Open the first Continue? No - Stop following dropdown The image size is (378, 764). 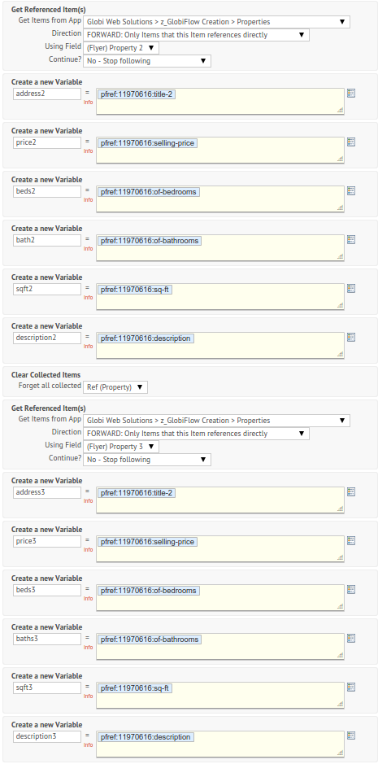pyautogui.click(x=147, y=61)
